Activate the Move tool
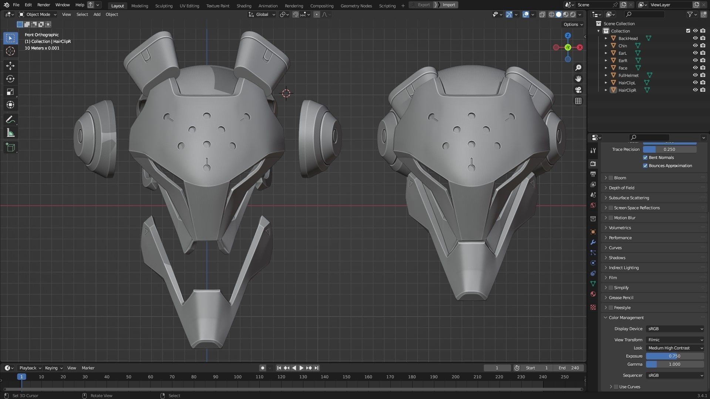This screenshot has width=710, height=399. click(10, 66)
